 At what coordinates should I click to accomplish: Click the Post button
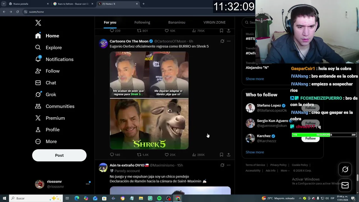[x=59, y=155]
